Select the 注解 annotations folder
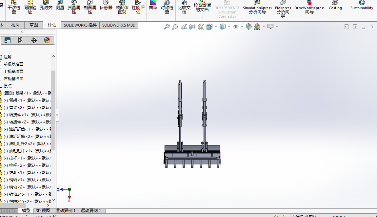 [x=8, y=57]
